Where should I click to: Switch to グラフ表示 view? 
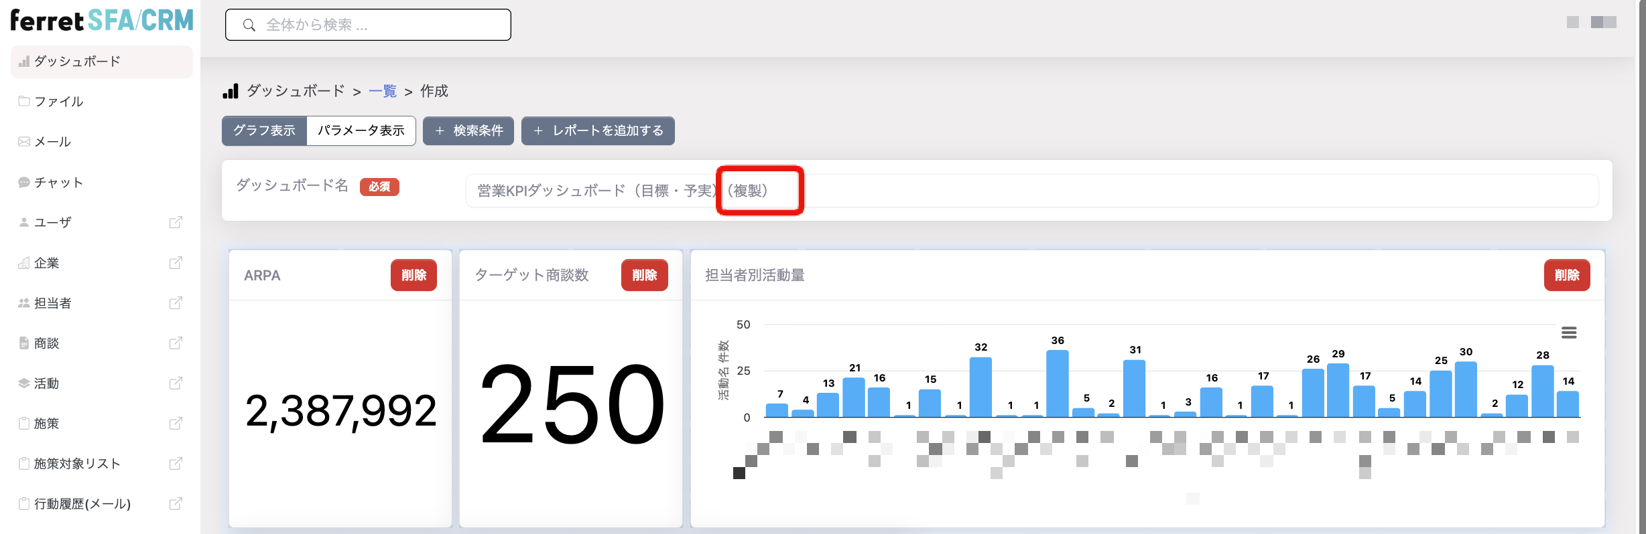point(264,130)
